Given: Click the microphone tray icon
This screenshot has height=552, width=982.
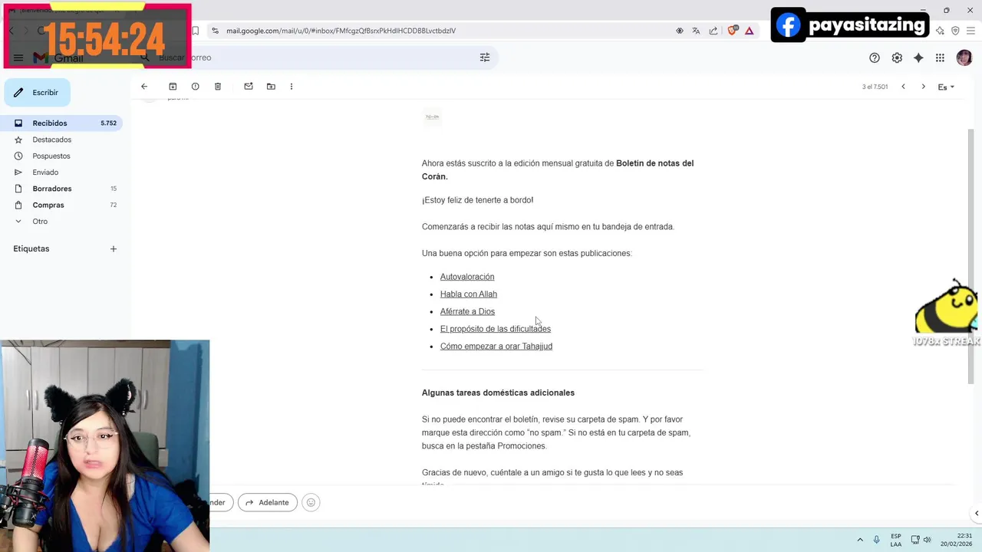Looking at the screenshot, I should (877, 540).
